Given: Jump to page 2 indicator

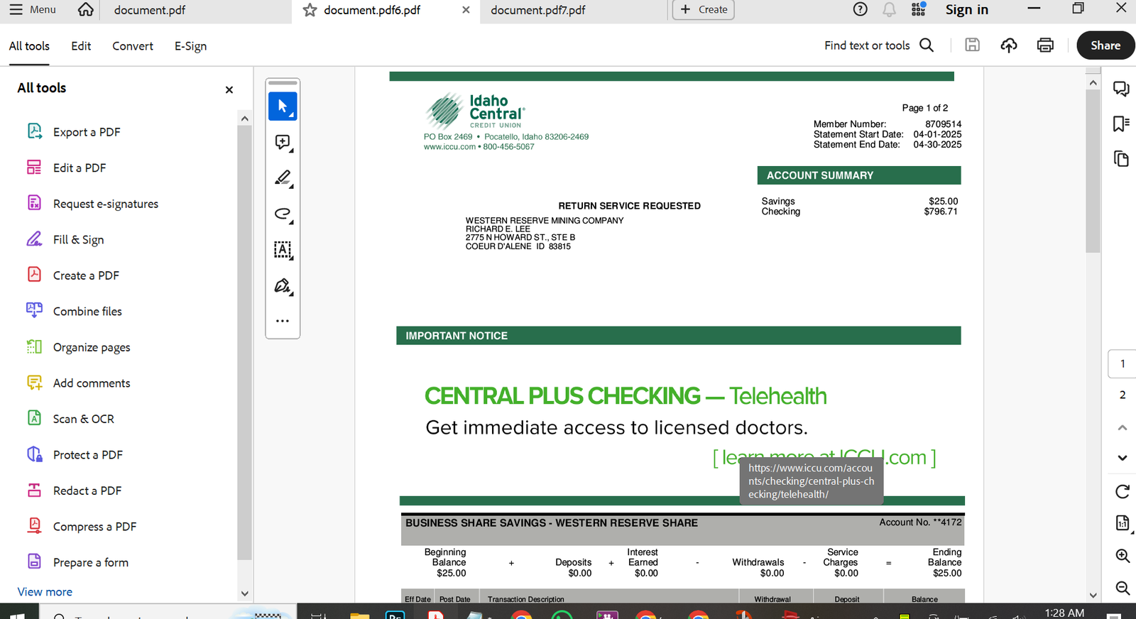Looking at the screenshot, I should click(1123, 395).
